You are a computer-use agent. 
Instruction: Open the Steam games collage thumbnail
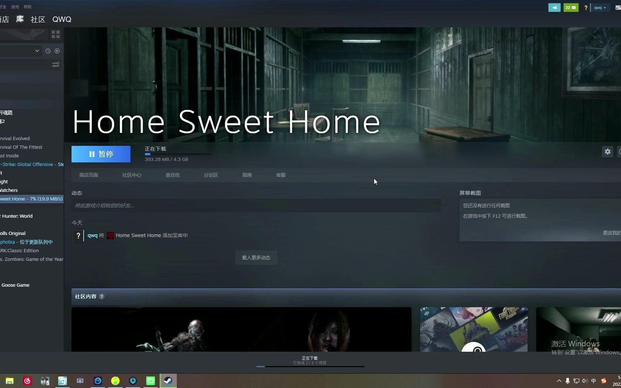point(474,329)
